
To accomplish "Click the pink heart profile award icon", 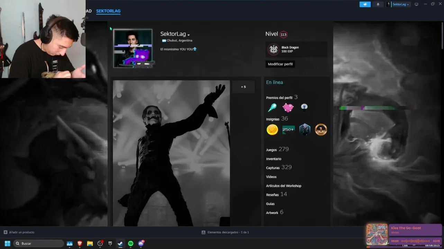I will [x=288, y=108].
